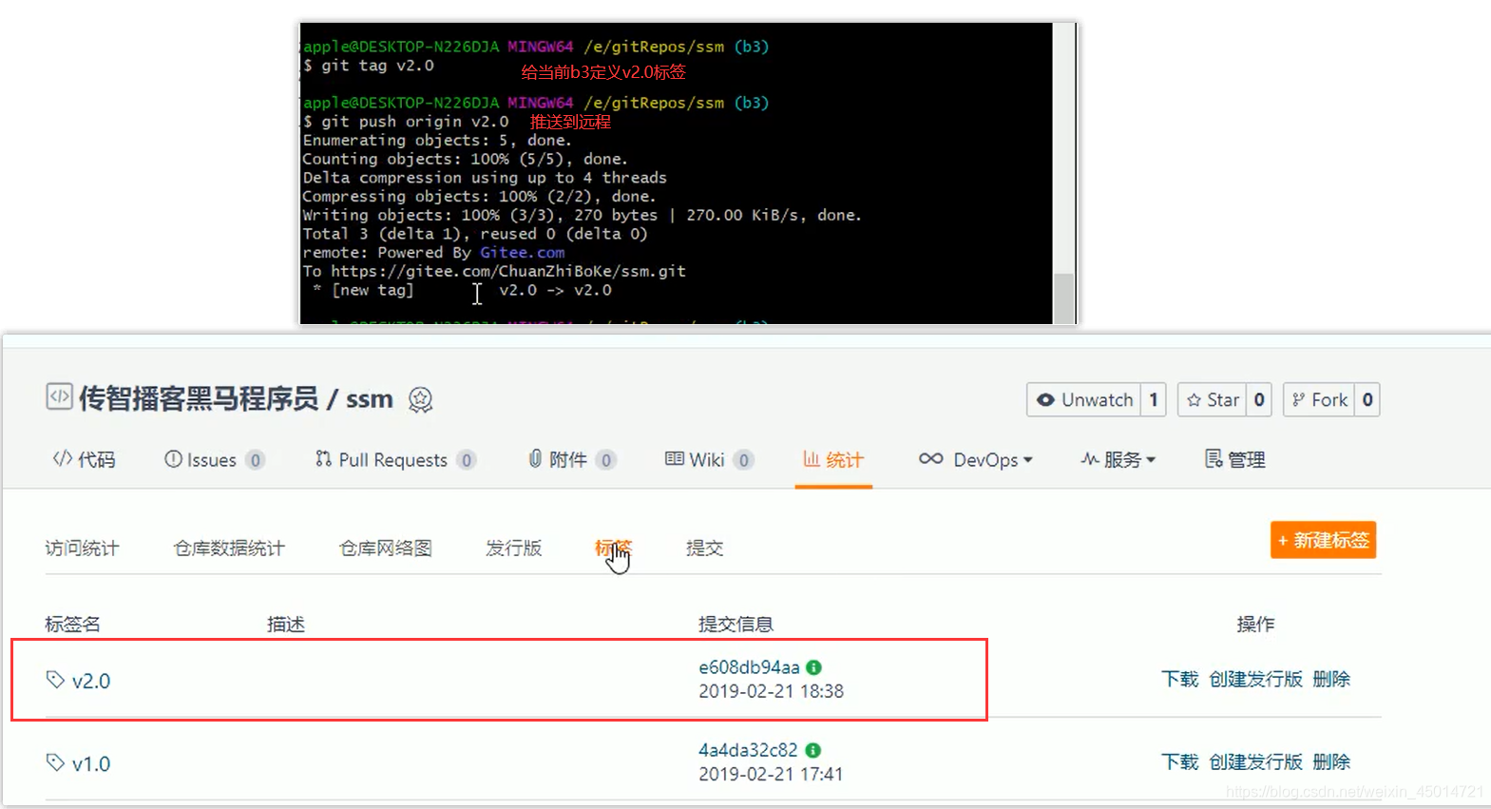Click the ssm repository name link
The height and width of the screenshot is (809, 1491).
(370, 399)
